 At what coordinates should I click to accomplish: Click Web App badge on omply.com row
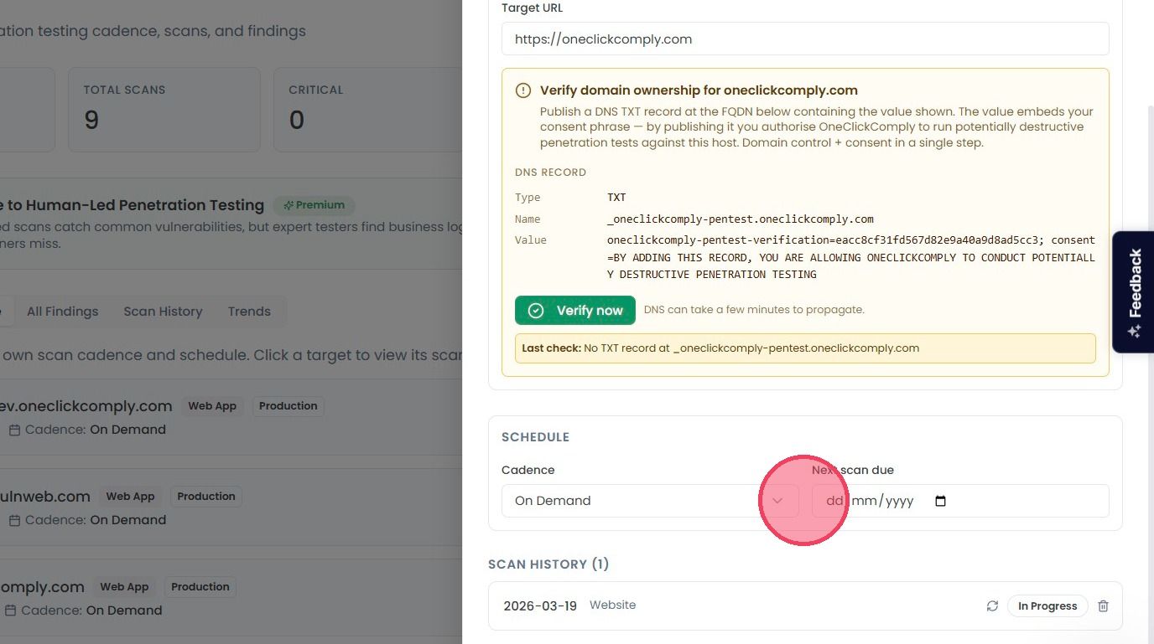tap(124, 587)
